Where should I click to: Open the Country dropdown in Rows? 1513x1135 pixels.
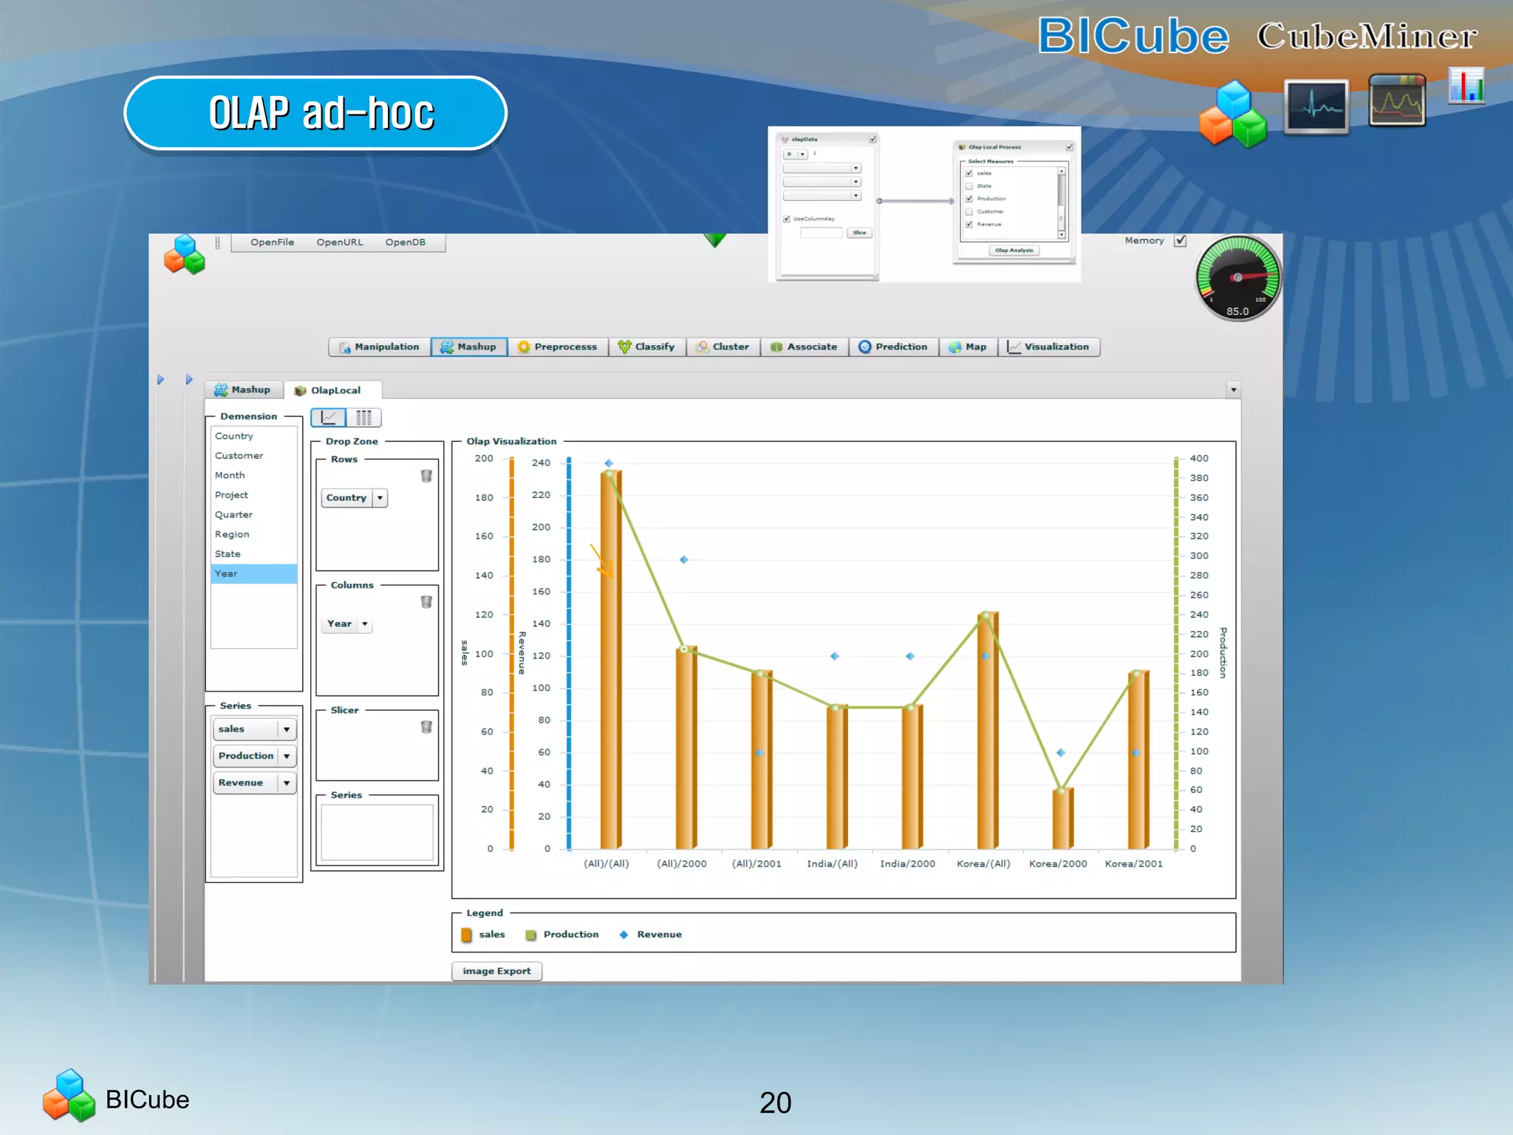380,498
